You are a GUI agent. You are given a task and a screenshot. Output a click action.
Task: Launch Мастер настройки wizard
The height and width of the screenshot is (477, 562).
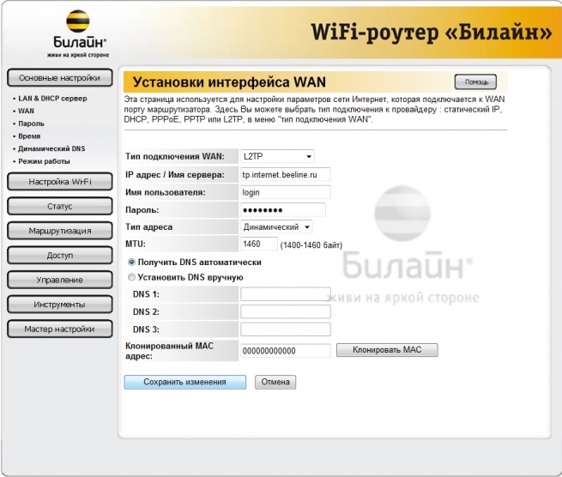click(x=59, y=329)
